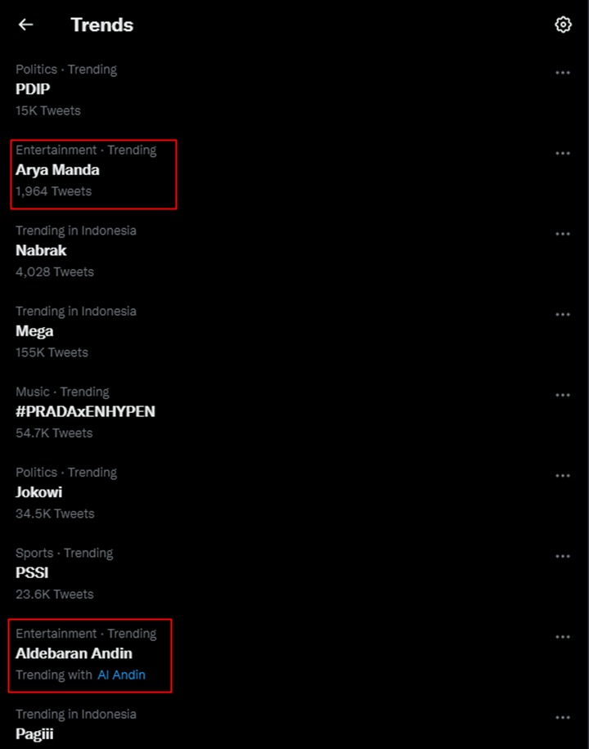This screenshot has width=589, height=749.
Task: Open more options for Aldebaran Andin trend
Action: [x=563, y=637]
